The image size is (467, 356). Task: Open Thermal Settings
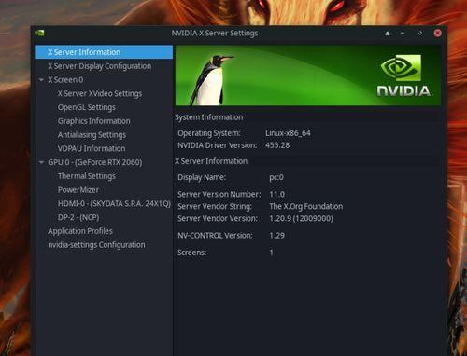click(x=87, y=176)
